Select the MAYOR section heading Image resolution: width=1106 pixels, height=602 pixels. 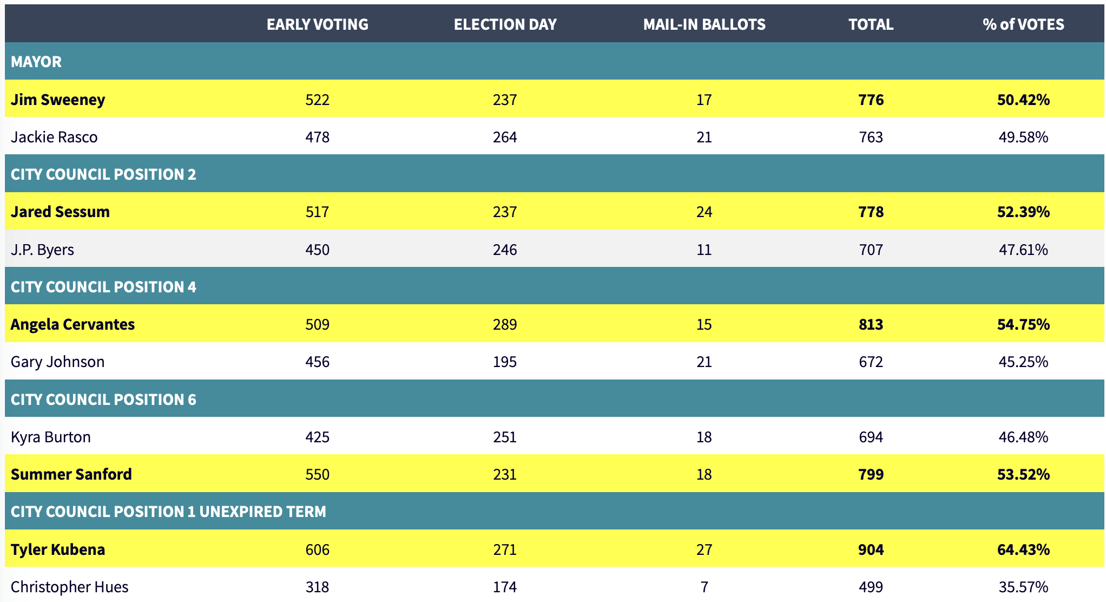tap(36, 62)
